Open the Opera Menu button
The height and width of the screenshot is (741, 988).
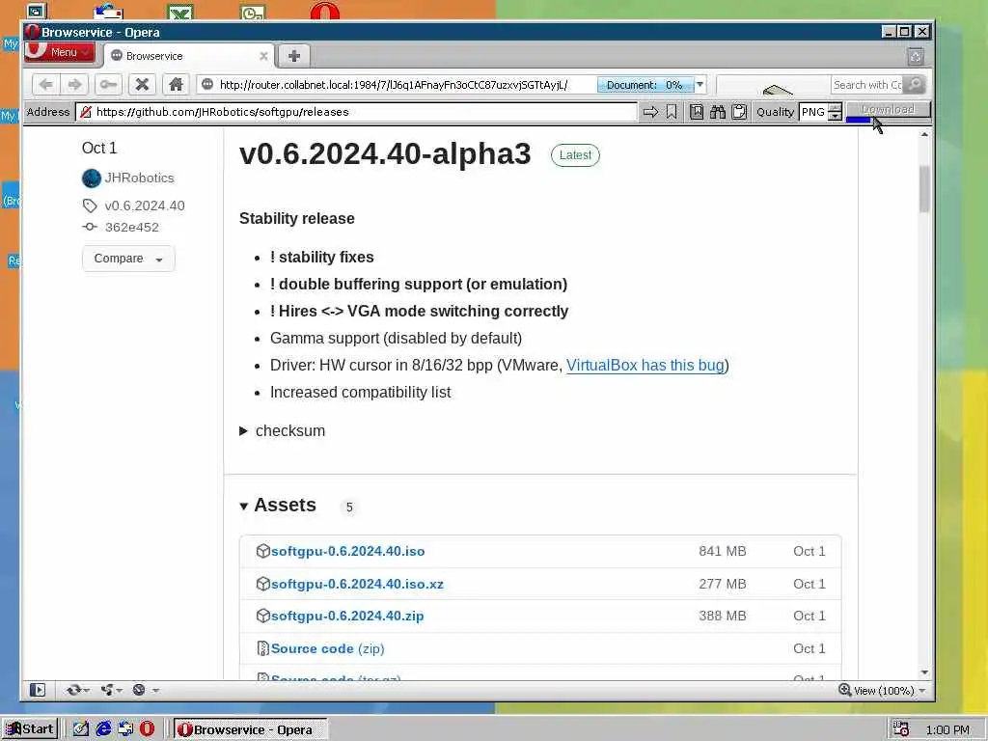59,52
